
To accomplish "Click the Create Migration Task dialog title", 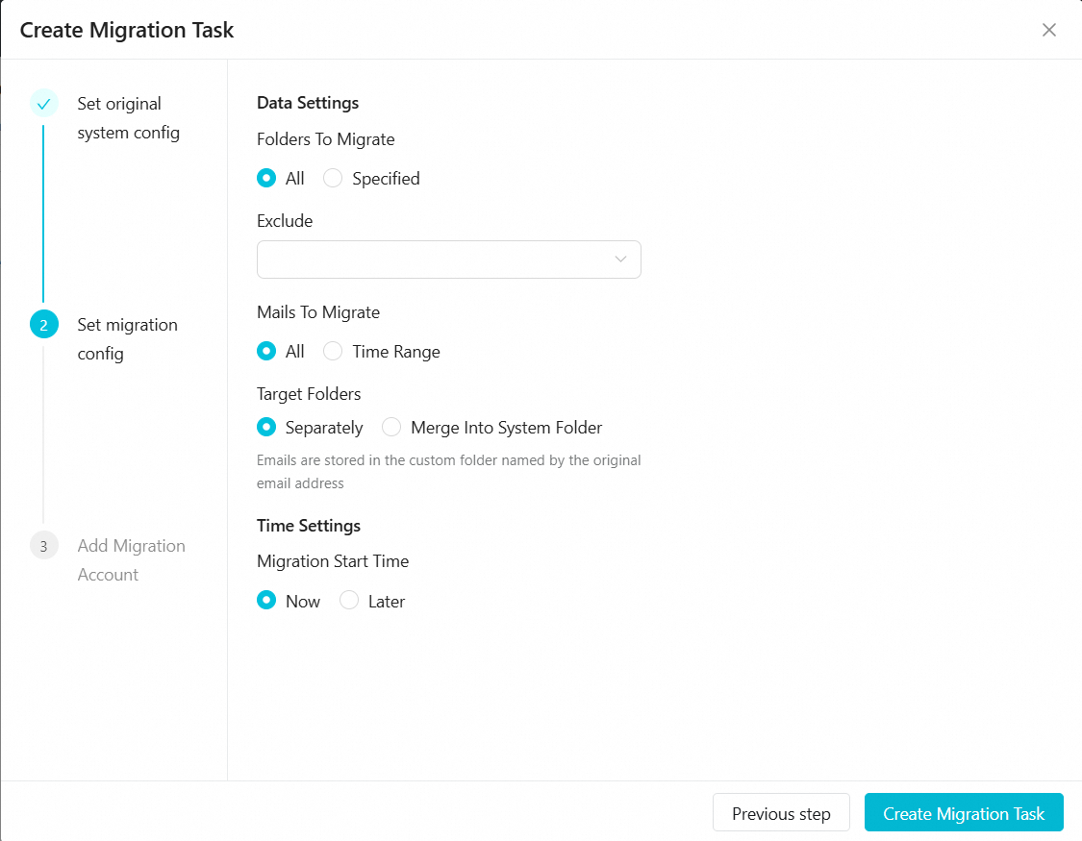I will [x=127, y=30].
